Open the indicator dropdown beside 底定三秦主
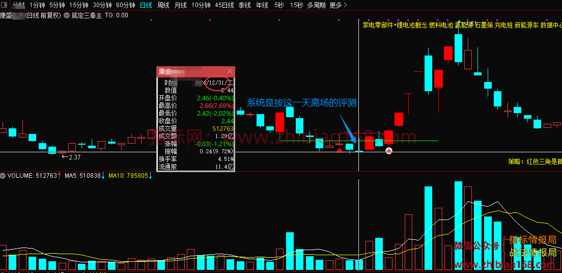 point(67,15)
